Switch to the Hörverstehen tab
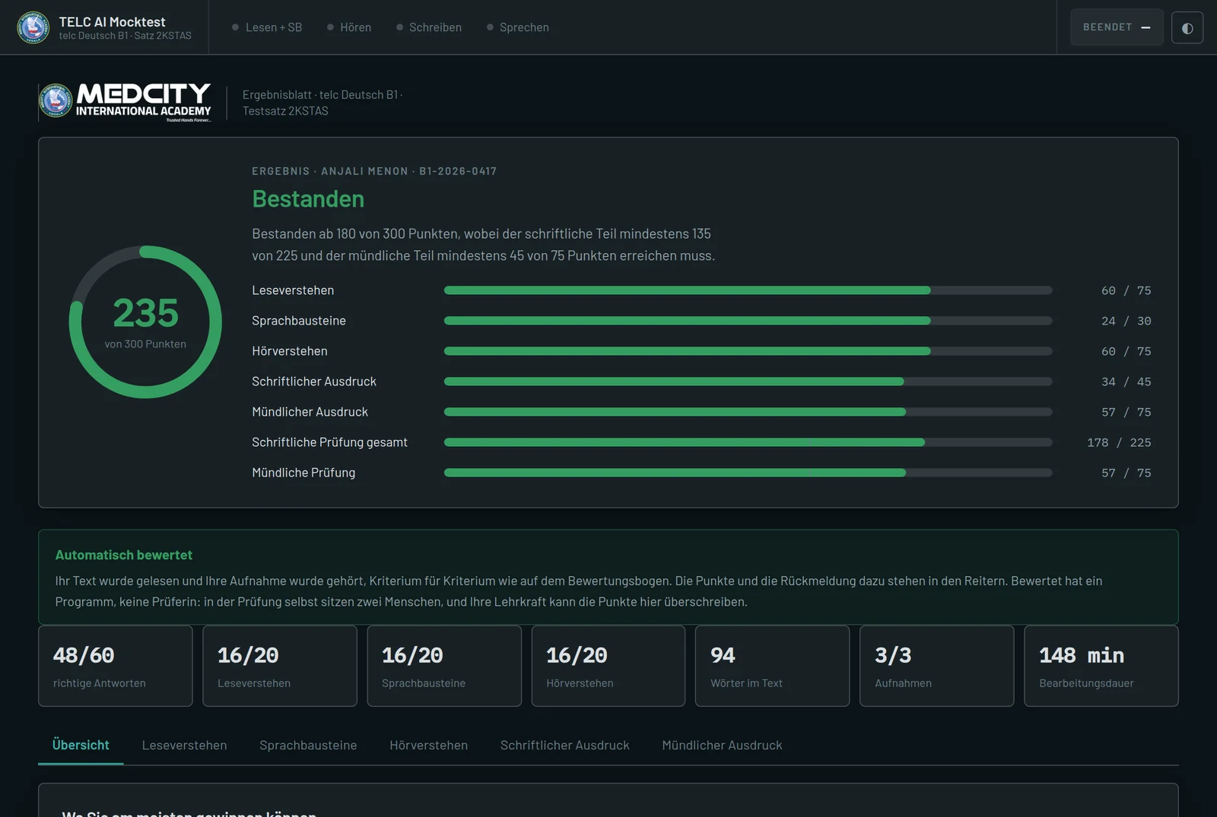 coord(428,745)
